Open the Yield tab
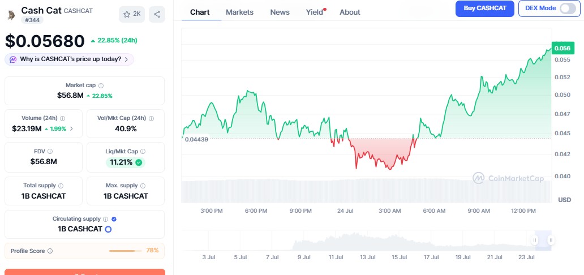584x275 pixels. (315, 12)
